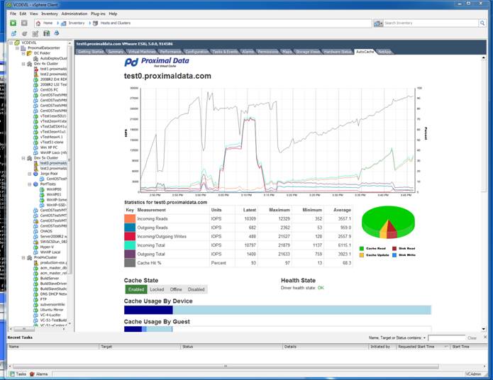Image resolution: width=493 pixels, height=380 pixels.
Task: Click Home link in breadcrumb bar
Action: [48, 23]
